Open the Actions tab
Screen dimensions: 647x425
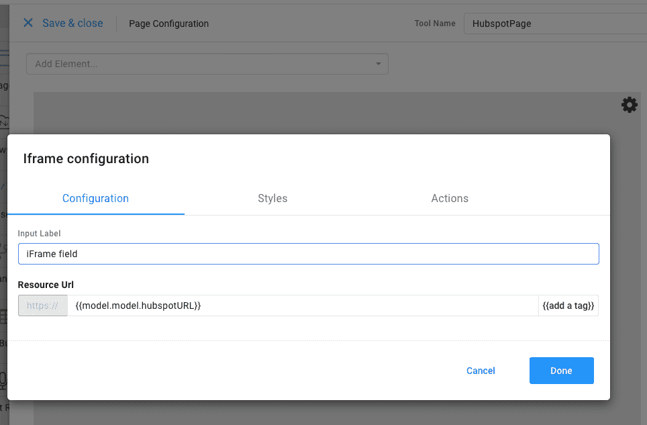tap(450, 198)
